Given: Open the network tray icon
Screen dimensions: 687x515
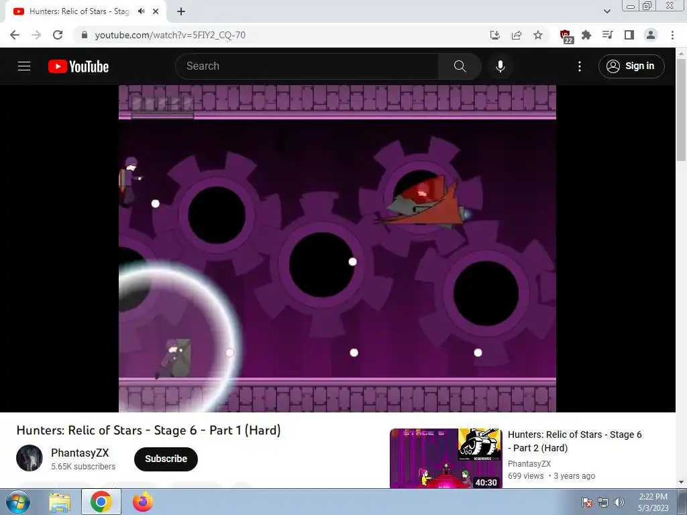Looking at the screenshot, I should click(x=603, y=502).
